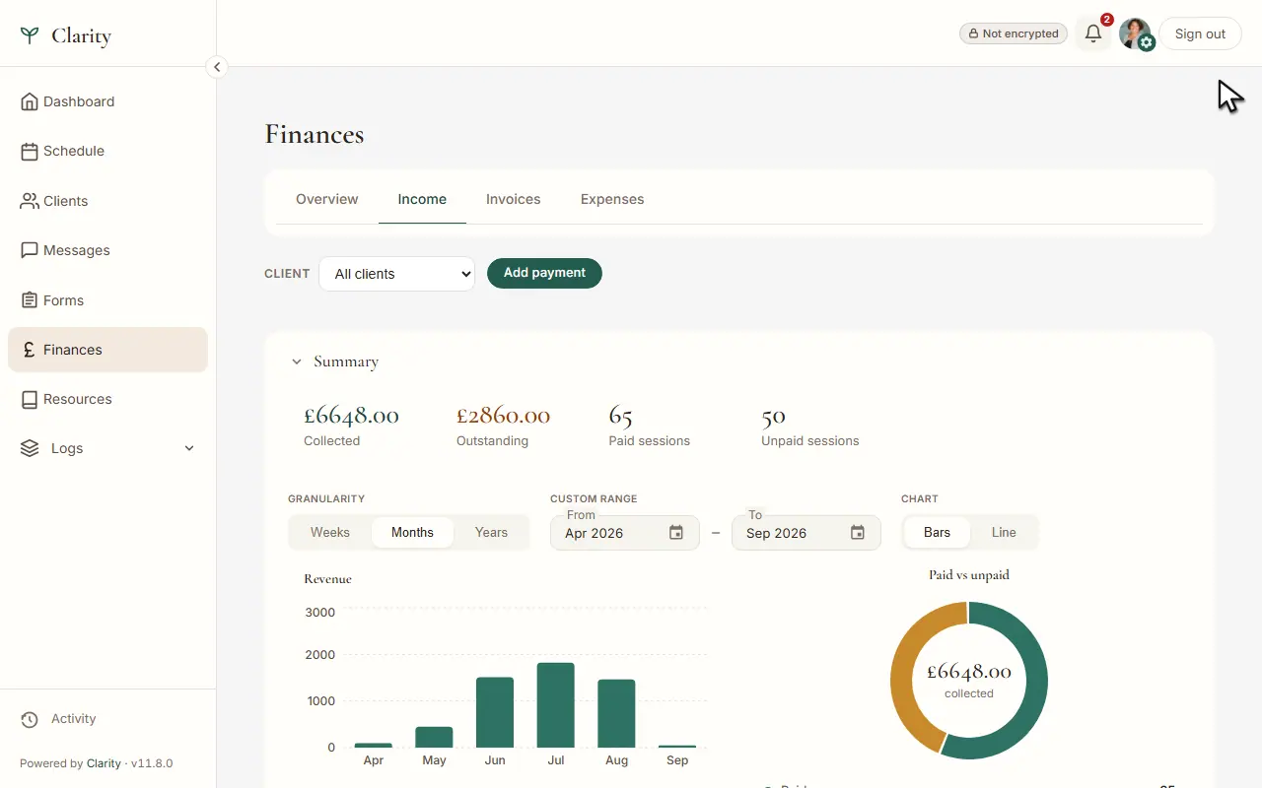Expand the Logs submenu chevron
The image size is (1262, 788).
pyautogui.click(x=189, y=448)
